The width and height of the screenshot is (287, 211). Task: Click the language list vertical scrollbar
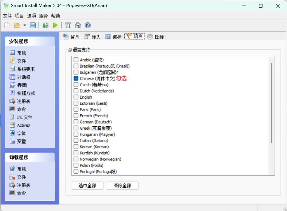[x=272, y=102]
